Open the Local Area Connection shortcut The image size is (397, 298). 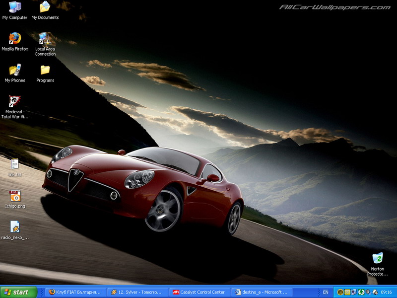[45, 39]
